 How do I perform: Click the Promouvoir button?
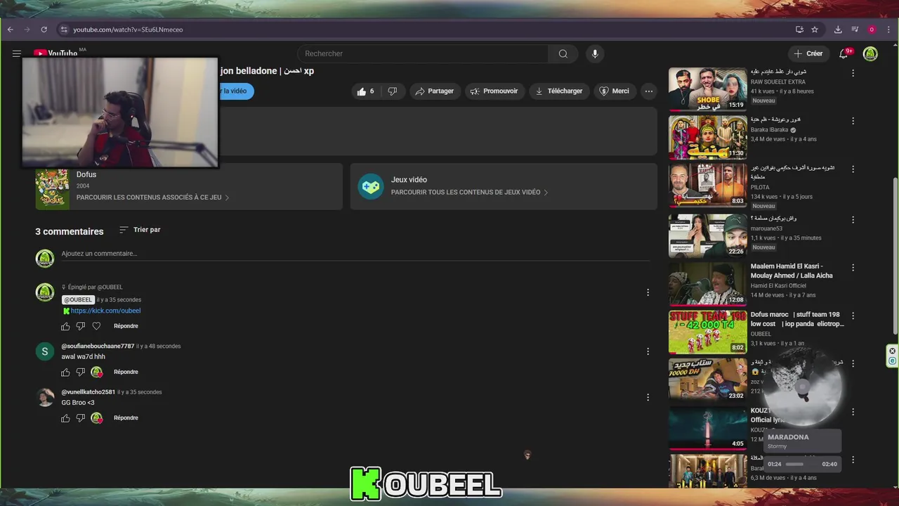[x=494, y=91]
